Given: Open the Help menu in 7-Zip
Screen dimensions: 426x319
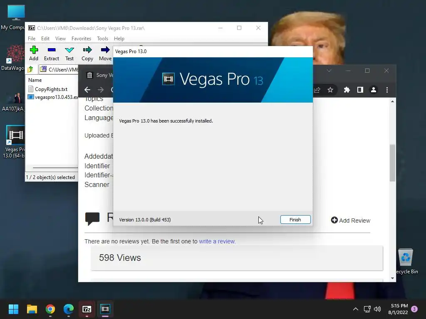Looking at the screenshot, I should (119, 39).
